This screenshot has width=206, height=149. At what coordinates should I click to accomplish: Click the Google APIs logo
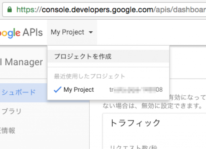21,33
